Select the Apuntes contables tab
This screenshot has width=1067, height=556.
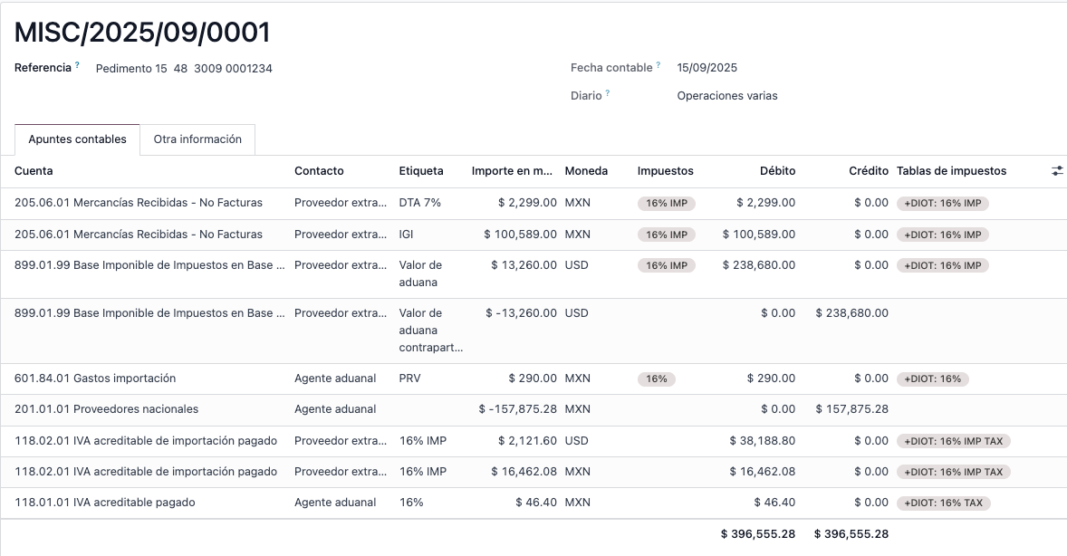pos(77,139)
